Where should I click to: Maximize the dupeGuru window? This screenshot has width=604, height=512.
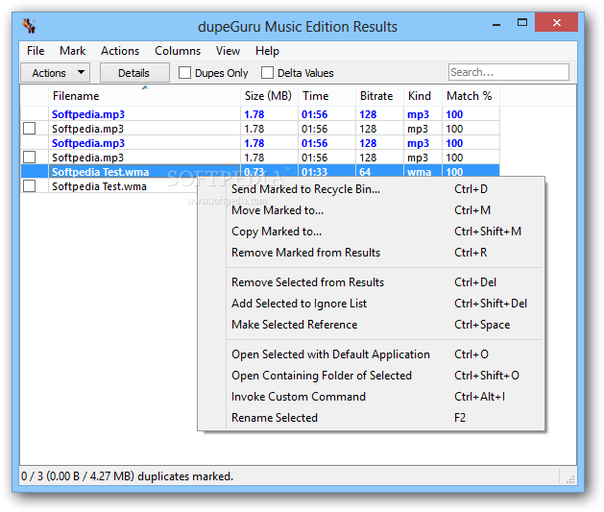pos(522,23)
